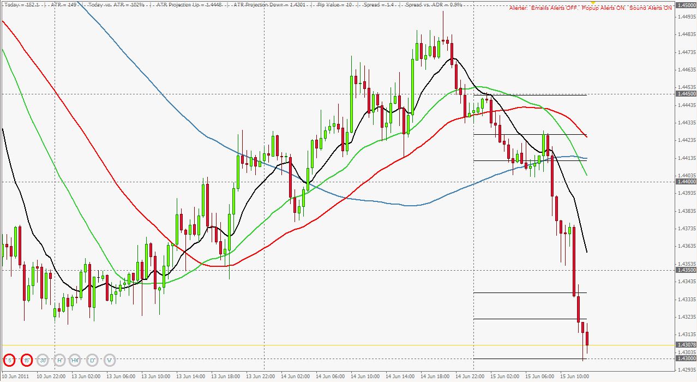Click the 'Emails Alerts OFF' alerter text

click(x=555, y=9)
